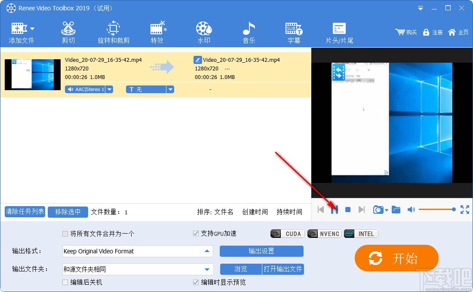Jump to previous frame in preview player
The height and width of the screenshot is (292, 473).
coord(321,210)
